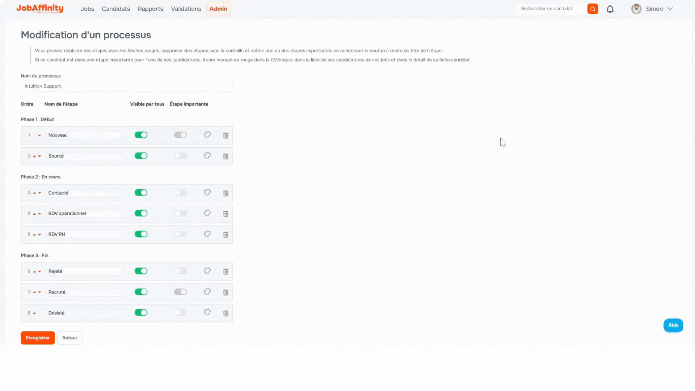Move Nouveau step down with red arrow
Viewport: 695px width, 391px height.
pos(39,135)
